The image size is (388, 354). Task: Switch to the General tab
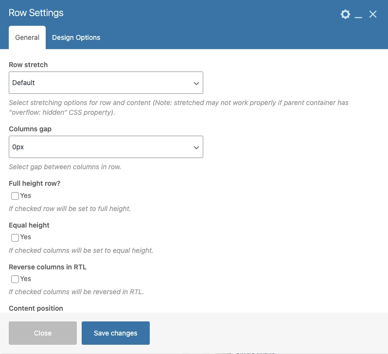tap(27, 37)
